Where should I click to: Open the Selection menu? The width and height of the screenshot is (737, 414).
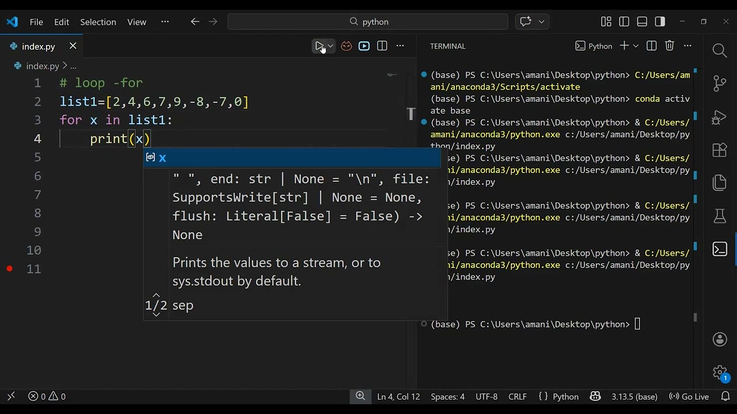pyautogui.click(x=98, y=22)
